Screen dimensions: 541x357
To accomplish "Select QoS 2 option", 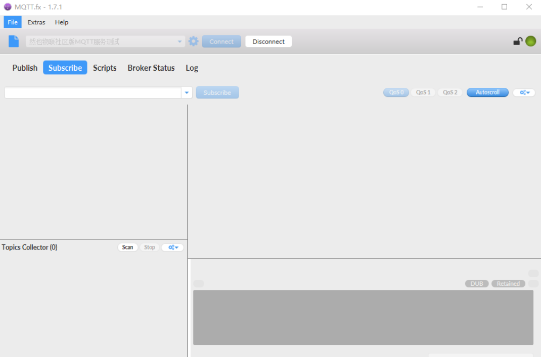I will (450, 92).
